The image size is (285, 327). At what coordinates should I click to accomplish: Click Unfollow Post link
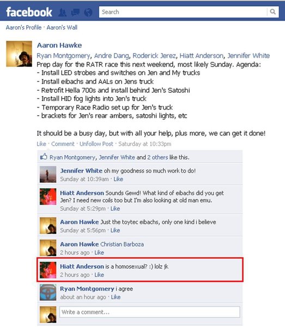[x=96, y=144]
